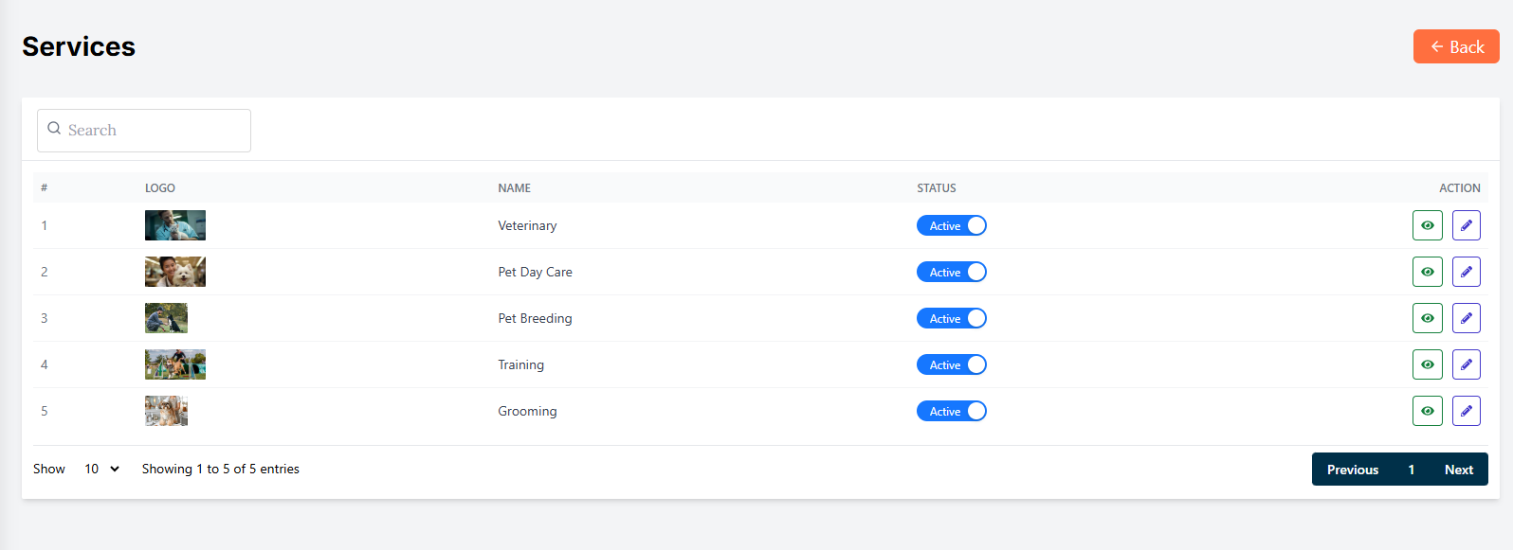Edit the Training service entry

1466,364
